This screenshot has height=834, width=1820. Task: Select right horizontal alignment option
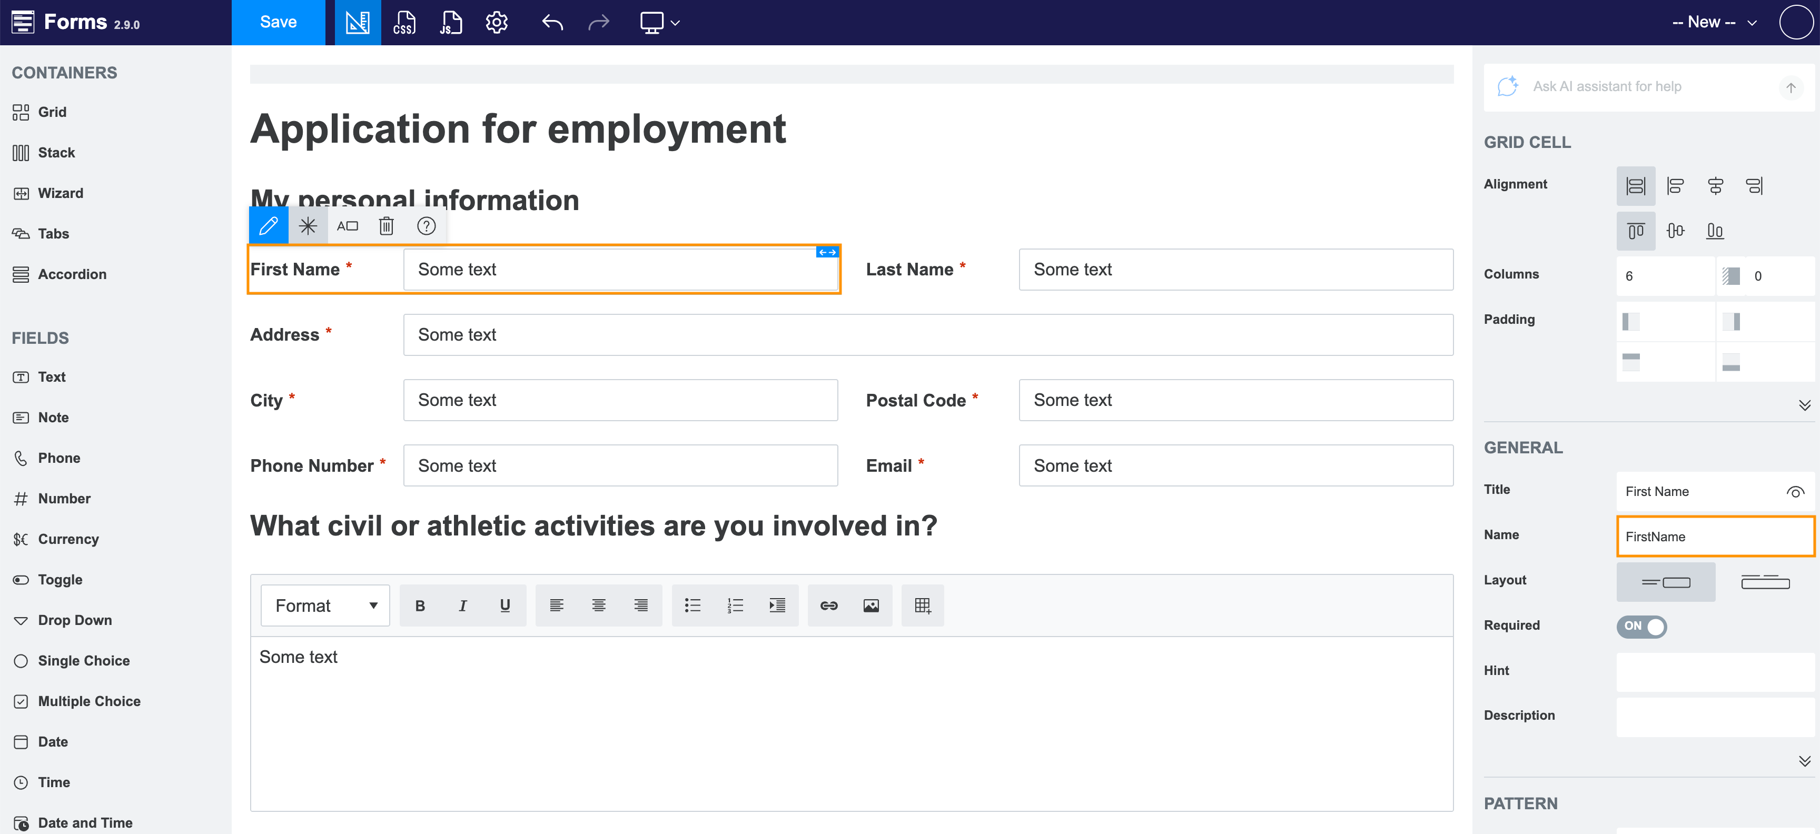(1754, 186)
